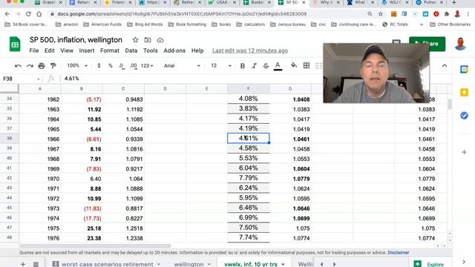Open the fill color picker
Image resolution: width=475 pixels, height=267 pixels.
294,65
